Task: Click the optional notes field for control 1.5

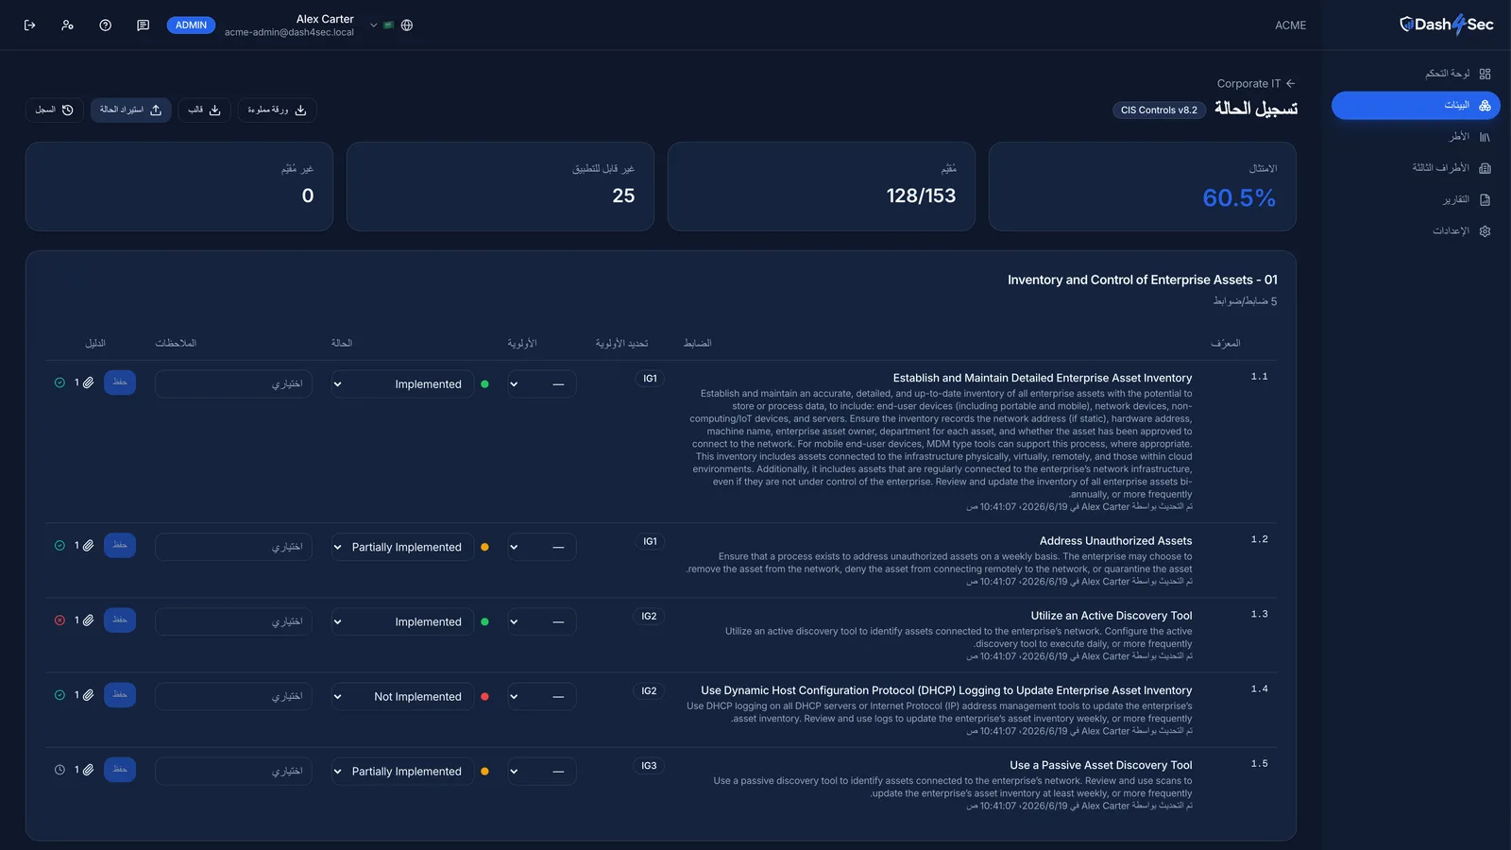Action: tap(233, 772)
